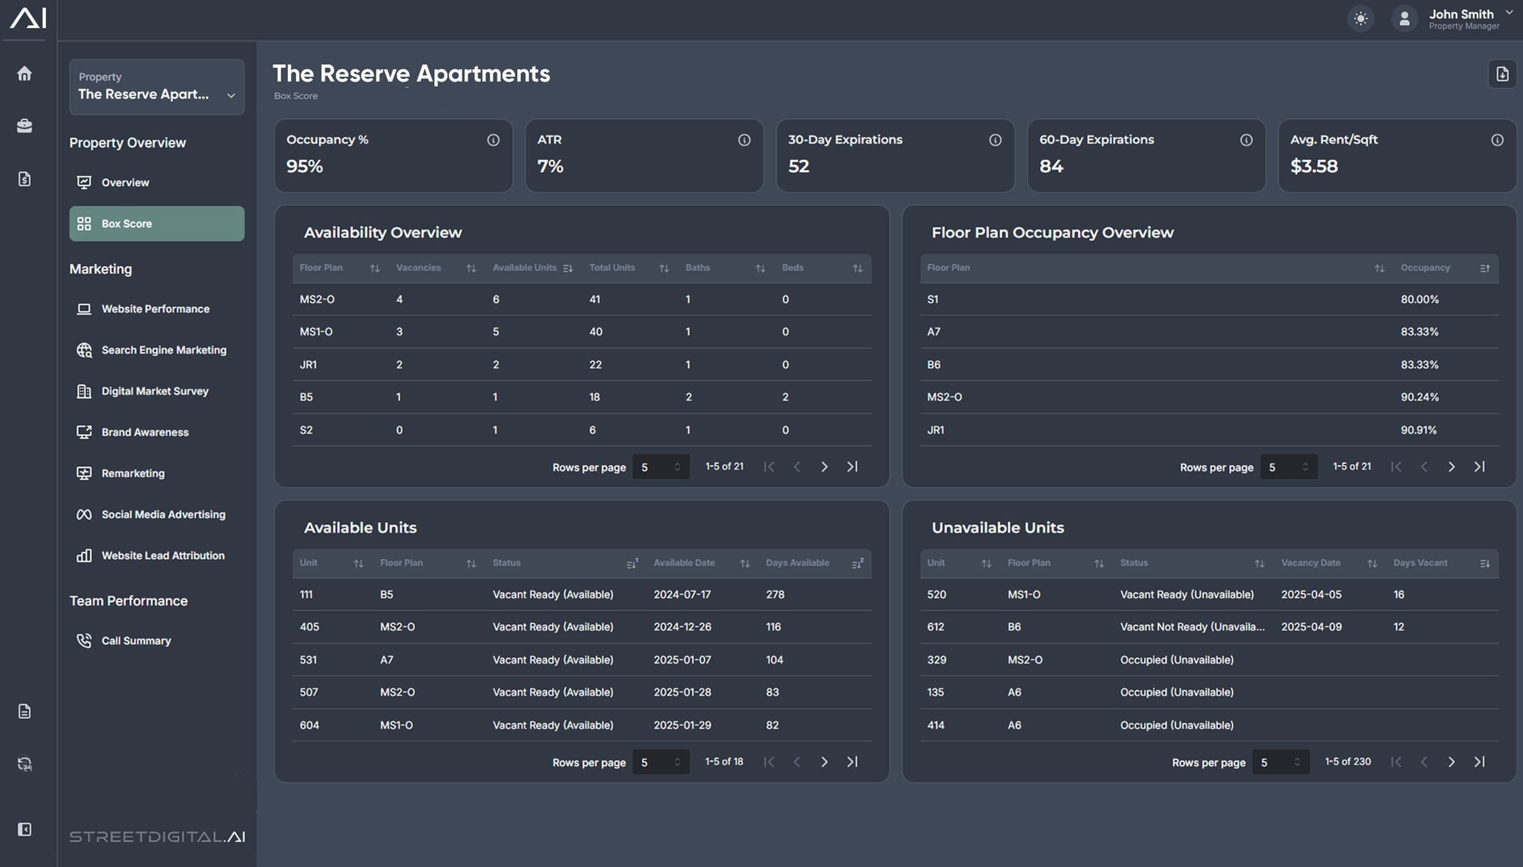1523x867 pixels.
Task: Click the Avg. Rent/Sqft info icon
Action: (1497, 140)
